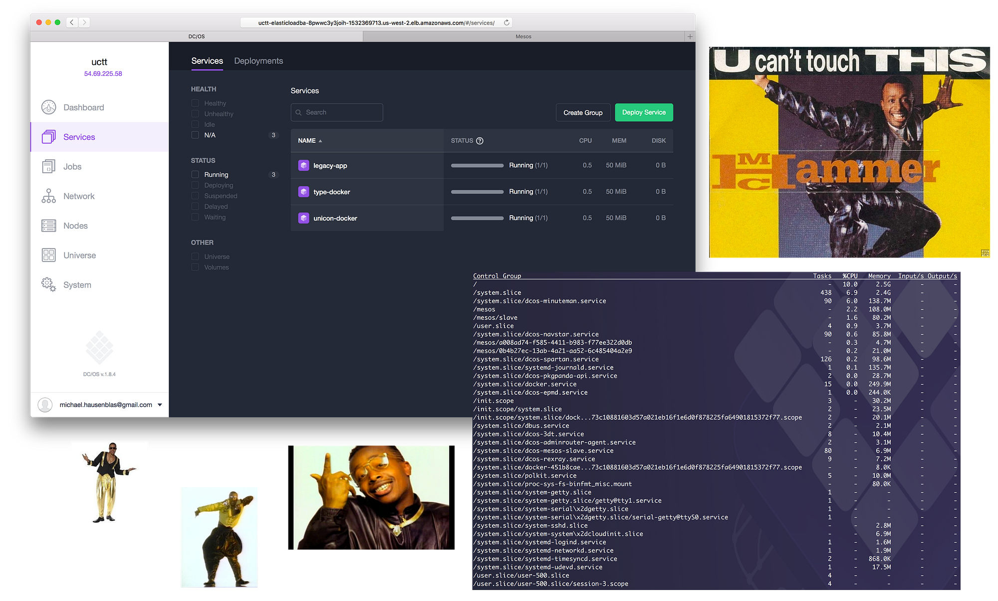Click the Nodes server icon
This screenshot has height=601, width=998.
(x=48, y=226)
